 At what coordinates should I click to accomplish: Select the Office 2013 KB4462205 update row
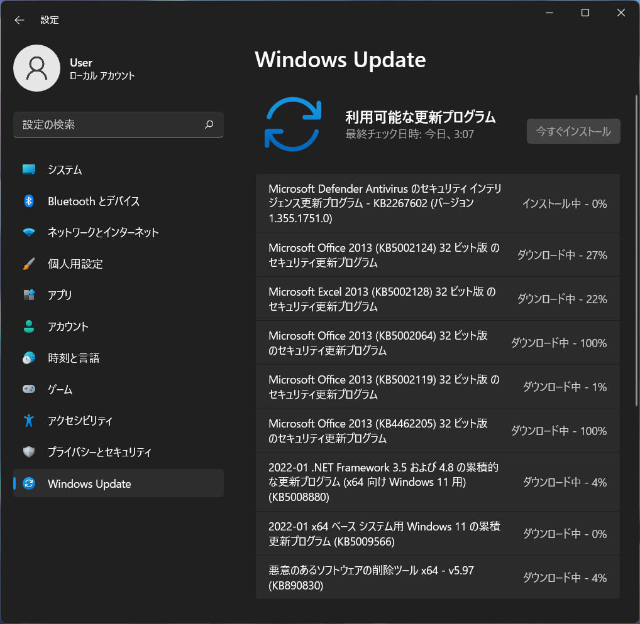click(438, 431)
